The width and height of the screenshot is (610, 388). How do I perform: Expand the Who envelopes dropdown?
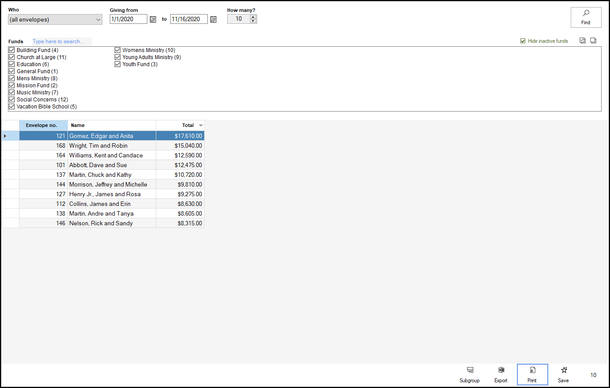(x=98, y=19)
